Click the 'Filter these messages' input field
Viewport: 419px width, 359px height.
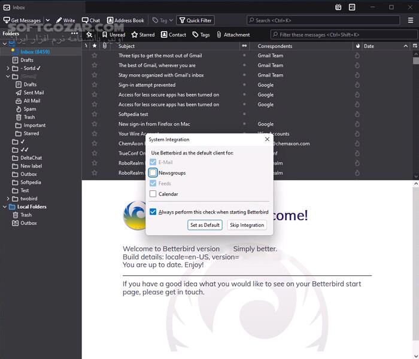tap(344, 35)
